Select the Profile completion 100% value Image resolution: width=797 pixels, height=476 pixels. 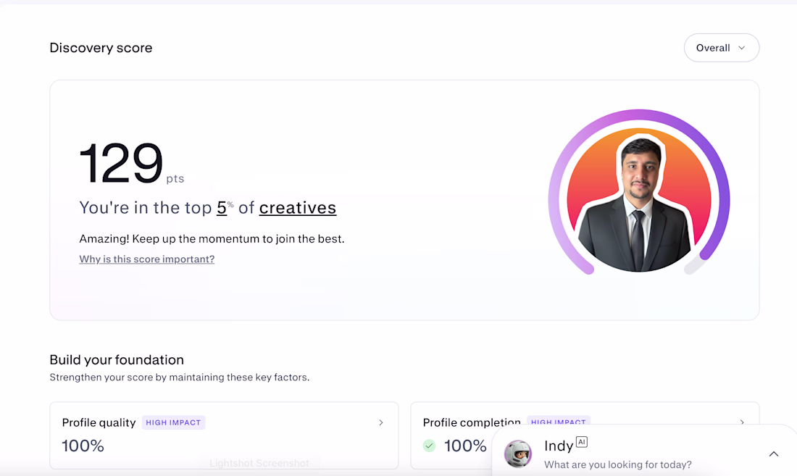465,446
